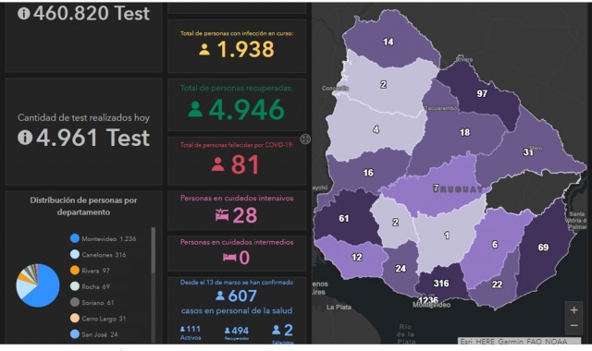Click the bed icon beside intermediate care 0
This screenshot has width=592, height=351.
coord(229,258)
